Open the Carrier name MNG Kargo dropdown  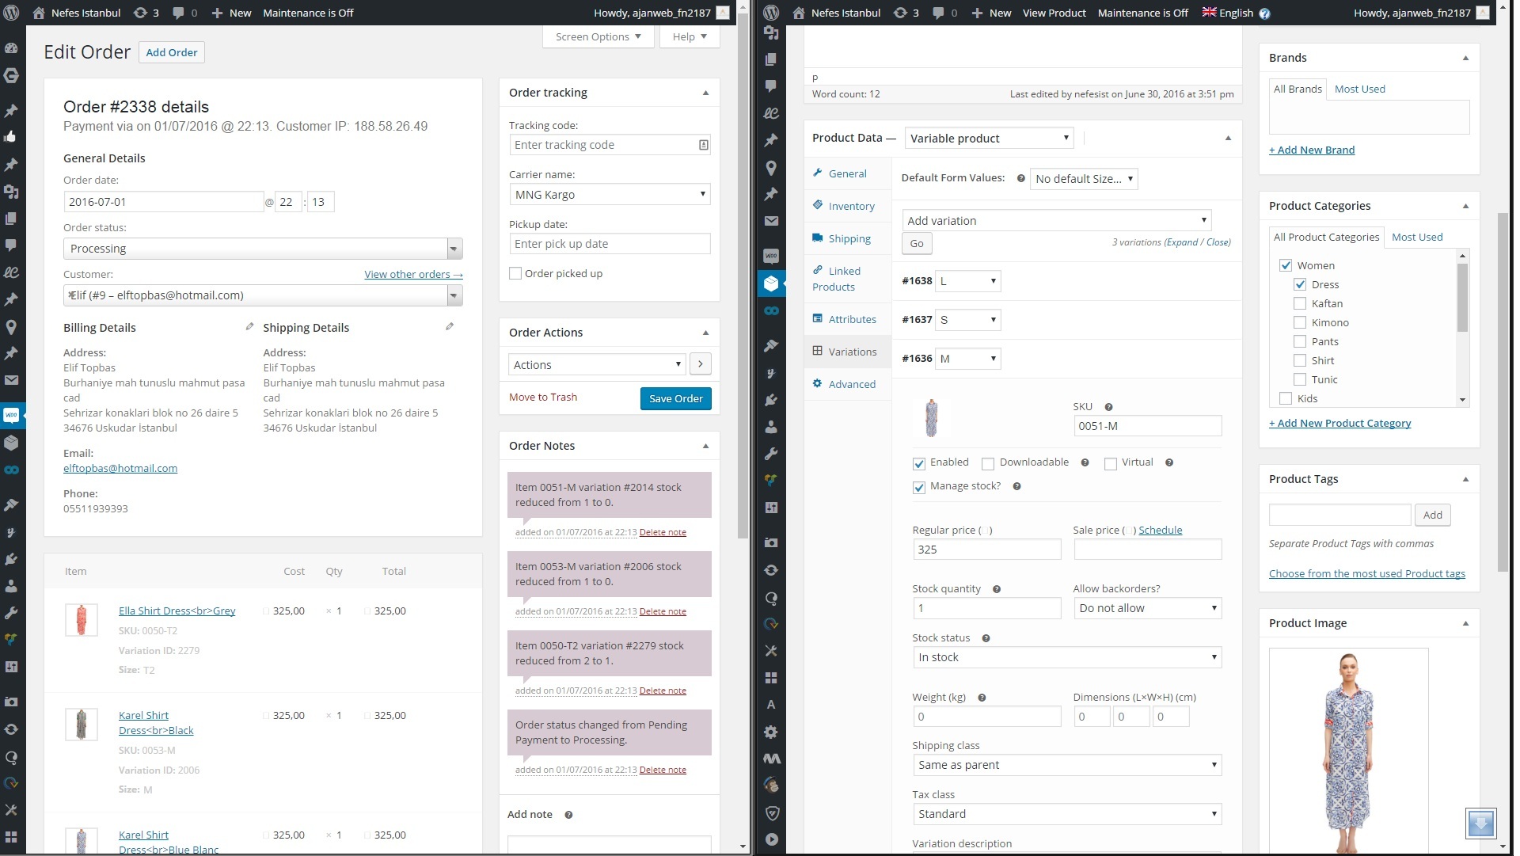point(610,195)
